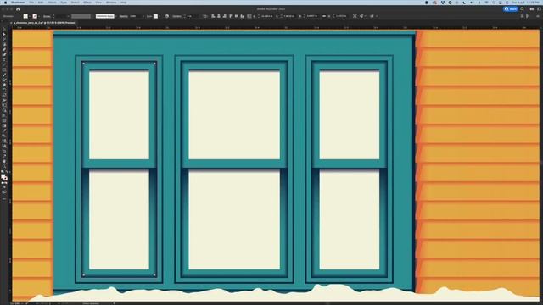The width and height of the screenshot is (543, 305).
Task: Click Fill box at bottom of tools panel
Action: click(x=3, y=176)
